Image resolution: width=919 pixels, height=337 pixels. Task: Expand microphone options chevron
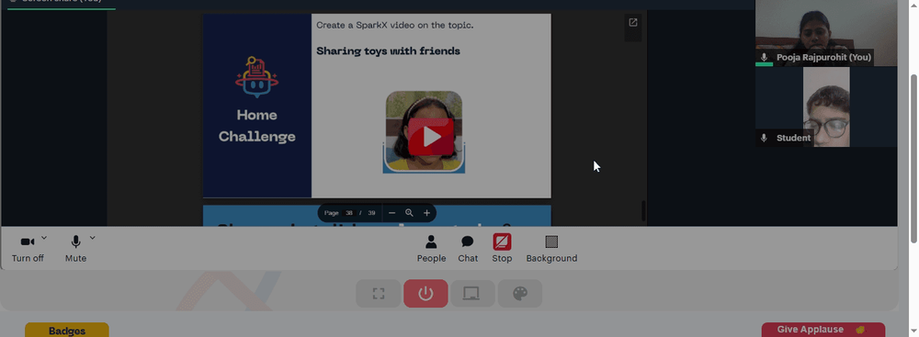[92, 238]
